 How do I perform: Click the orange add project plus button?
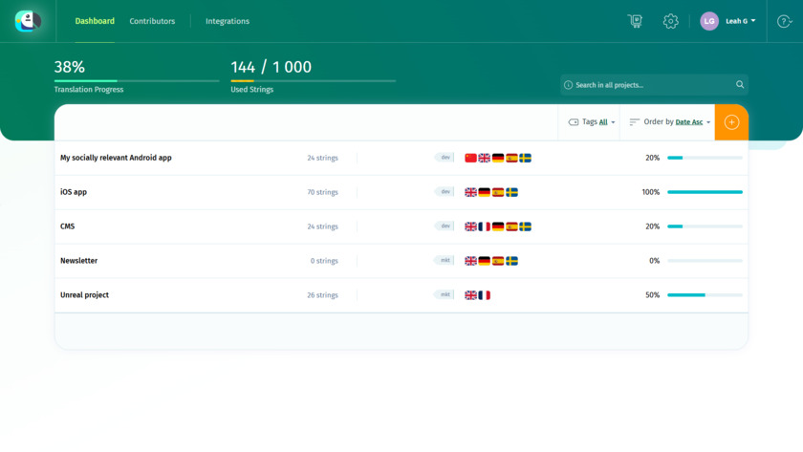click(731, 122)
